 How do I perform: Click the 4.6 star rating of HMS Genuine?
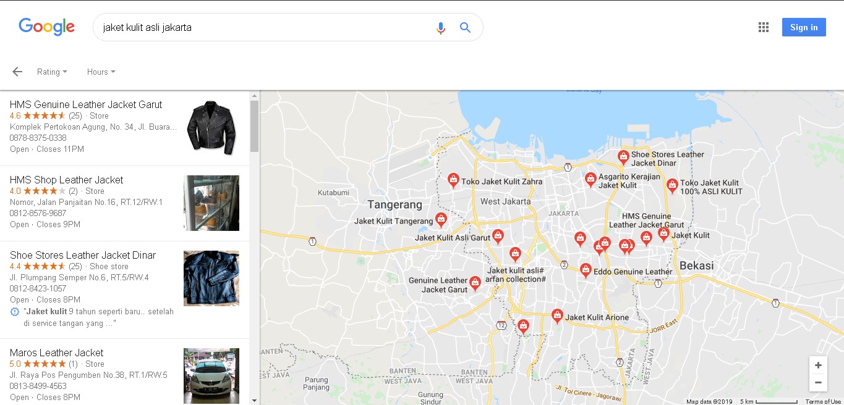coord(38,115)
